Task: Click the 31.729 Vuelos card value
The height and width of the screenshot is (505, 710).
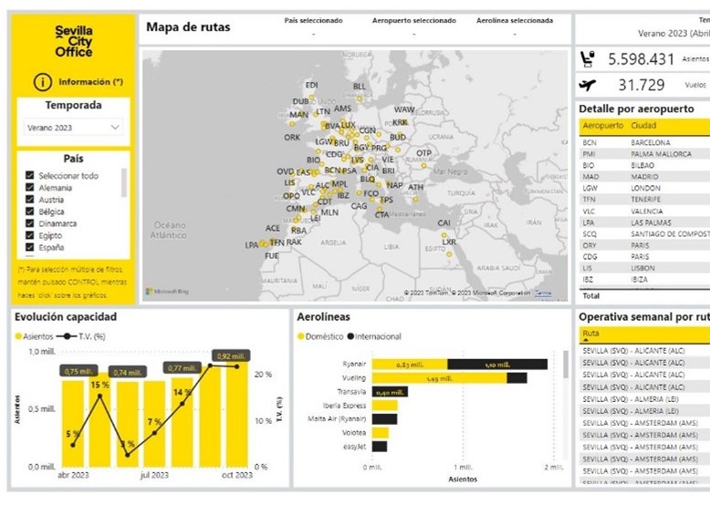Action: pyautogui.click(x=642, y=85)
